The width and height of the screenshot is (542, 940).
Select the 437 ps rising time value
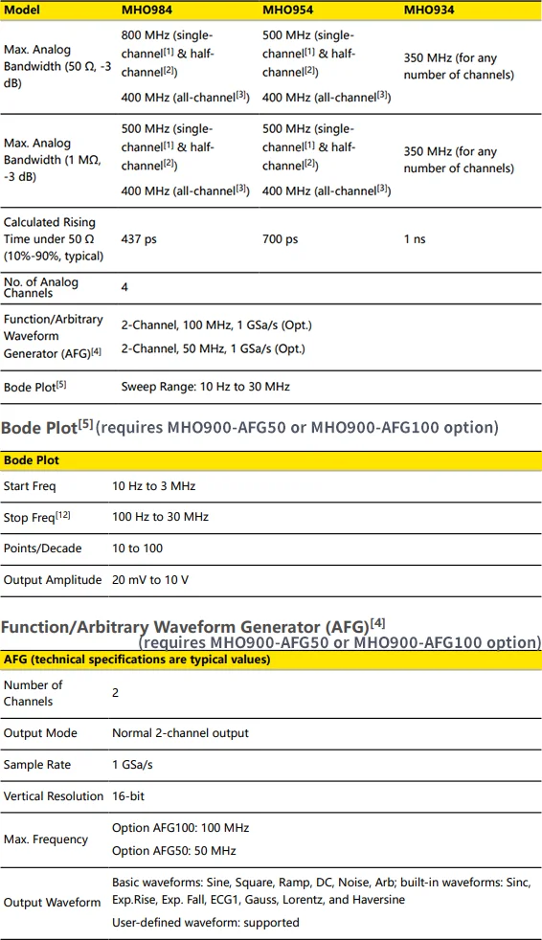coord(139,239)
